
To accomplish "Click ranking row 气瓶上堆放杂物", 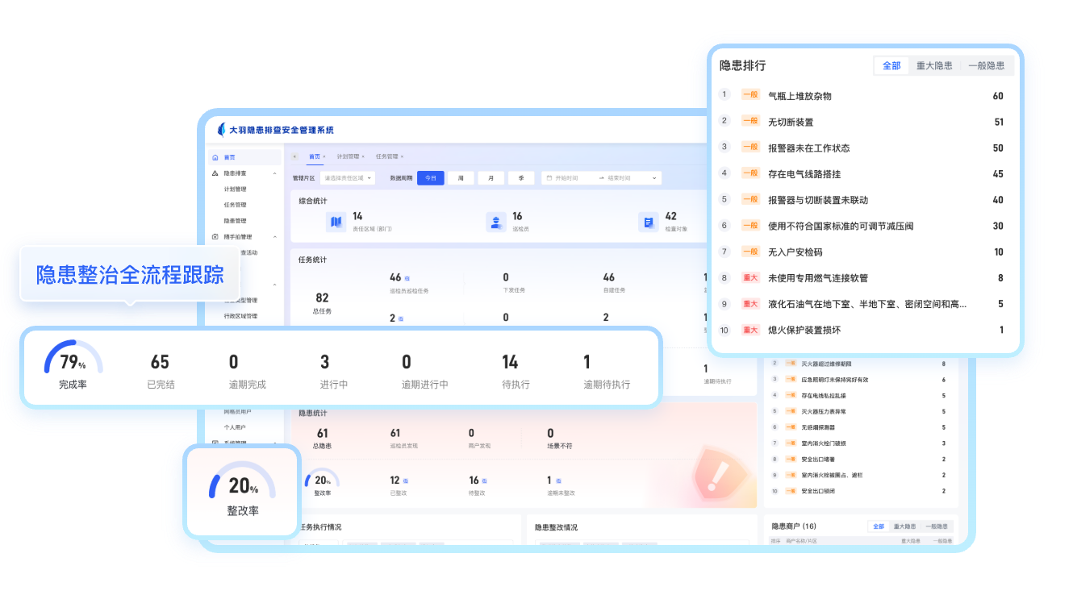I will (862, 96).
